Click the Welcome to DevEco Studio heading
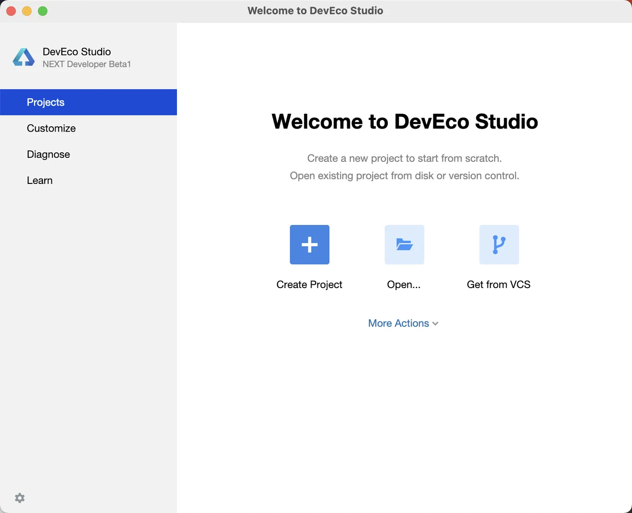 (x=404, y=122)
